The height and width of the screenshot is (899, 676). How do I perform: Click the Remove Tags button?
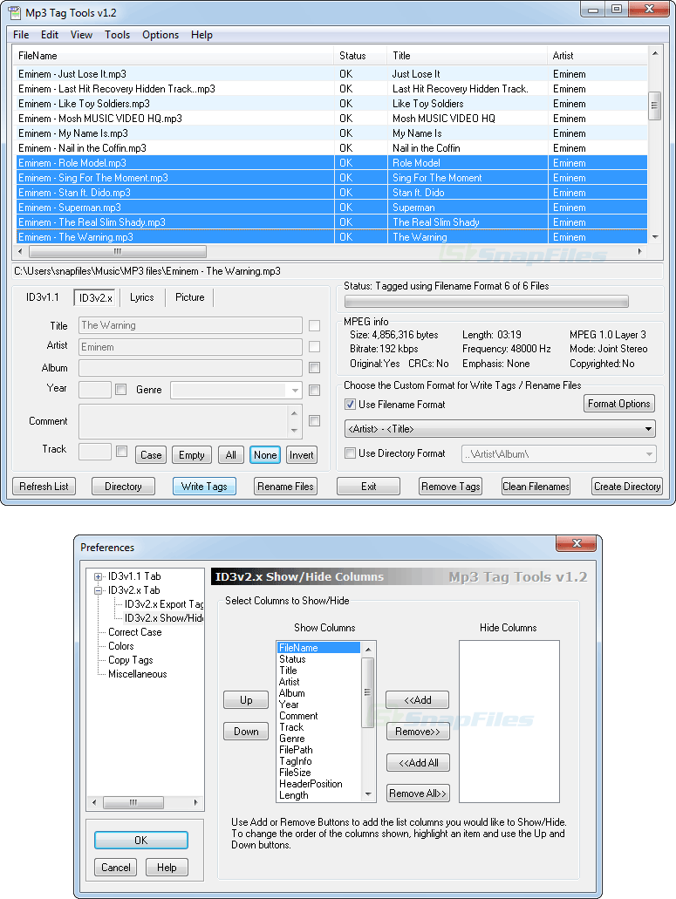point(451,487)
